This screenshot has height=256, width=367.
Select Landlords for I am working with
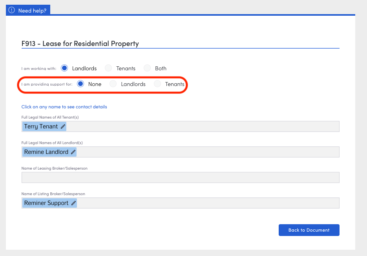(65, 68)
